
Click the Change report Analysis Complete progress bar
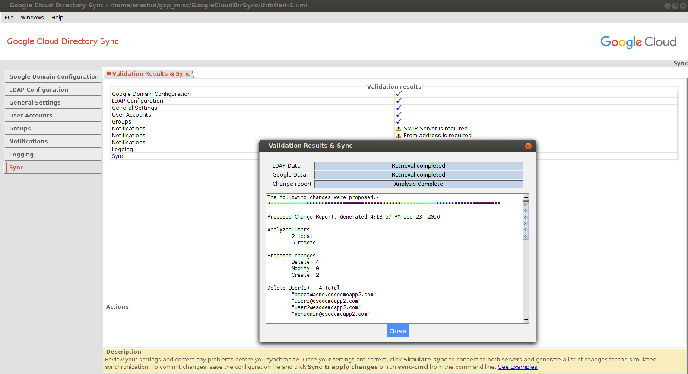click(419, 184)
